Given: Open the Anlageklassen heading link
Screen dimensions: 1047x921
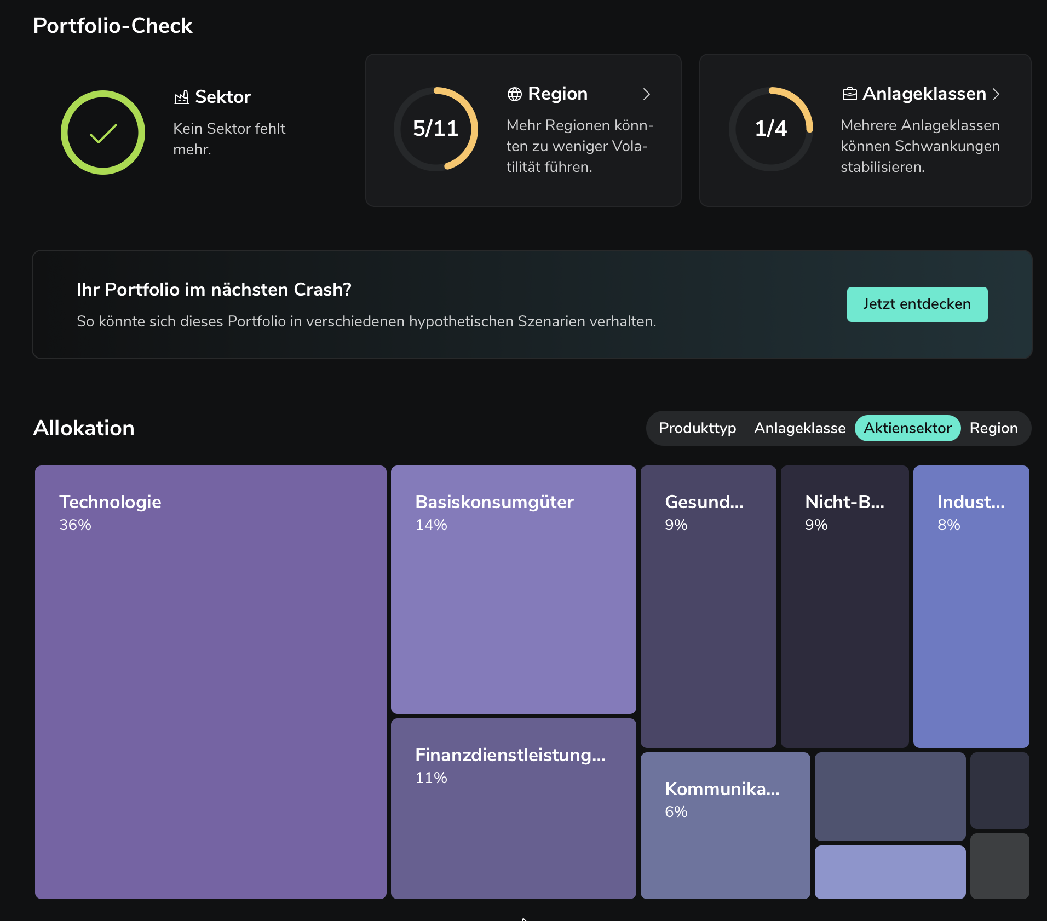Looking at the screenshot, I should (924, 94).
